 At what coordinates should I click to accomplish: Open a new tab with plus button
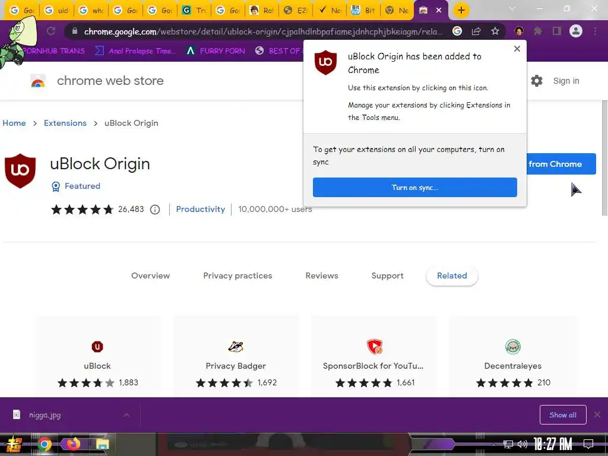(x=461, y=10)
